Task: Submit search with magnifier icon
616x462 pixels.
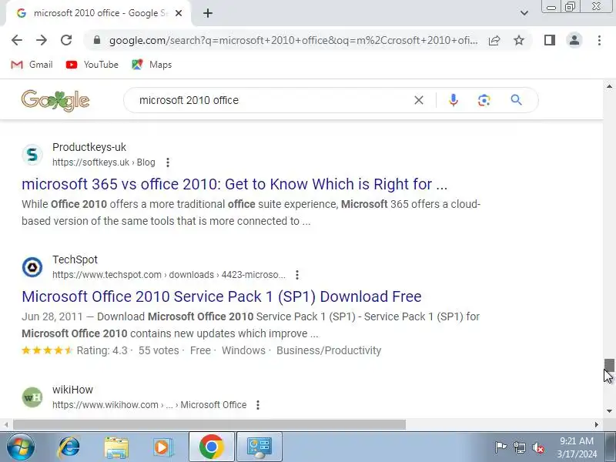Action: pyautogui.click(x=516, y=100)
